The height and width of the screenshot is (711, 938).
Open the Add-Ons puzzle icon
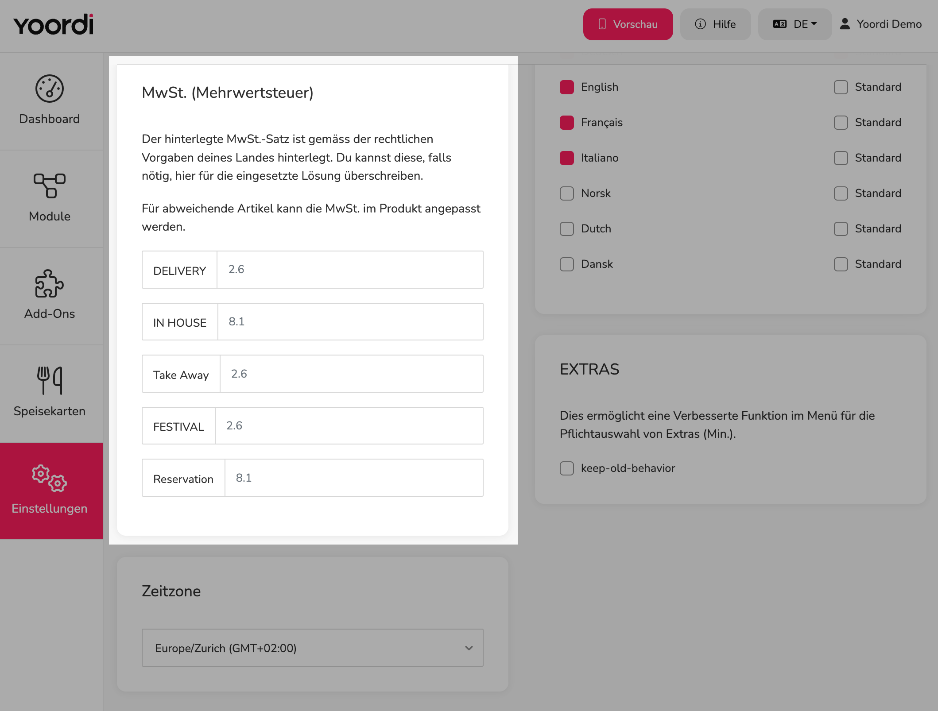pos(50,283)
